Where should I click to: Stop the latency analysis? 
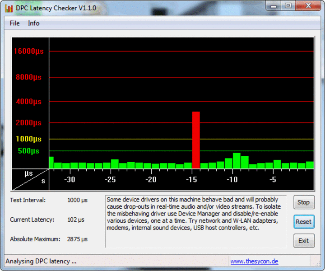pos(304,202)
